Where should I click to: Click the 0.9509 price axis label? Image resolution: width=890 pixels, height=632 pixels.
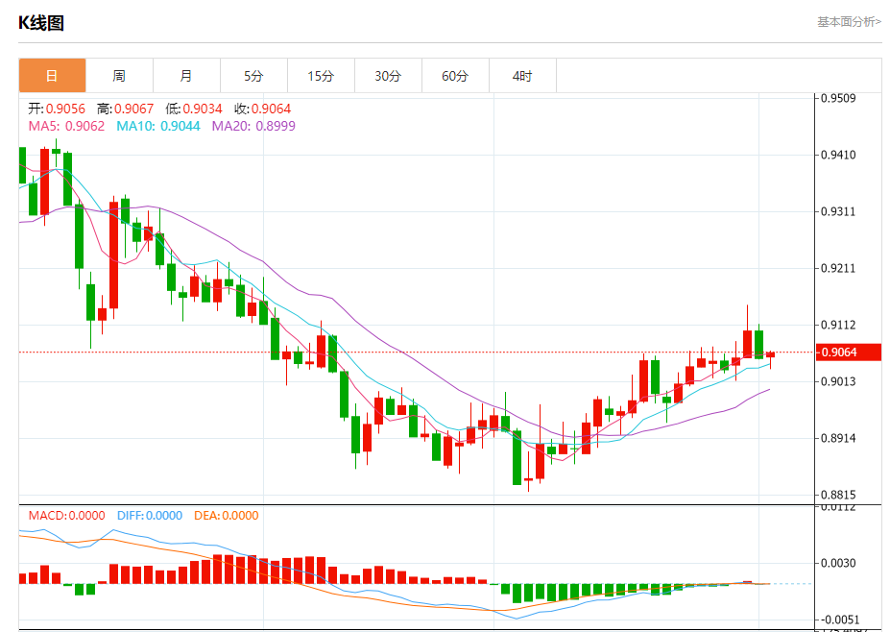point(838,98)
